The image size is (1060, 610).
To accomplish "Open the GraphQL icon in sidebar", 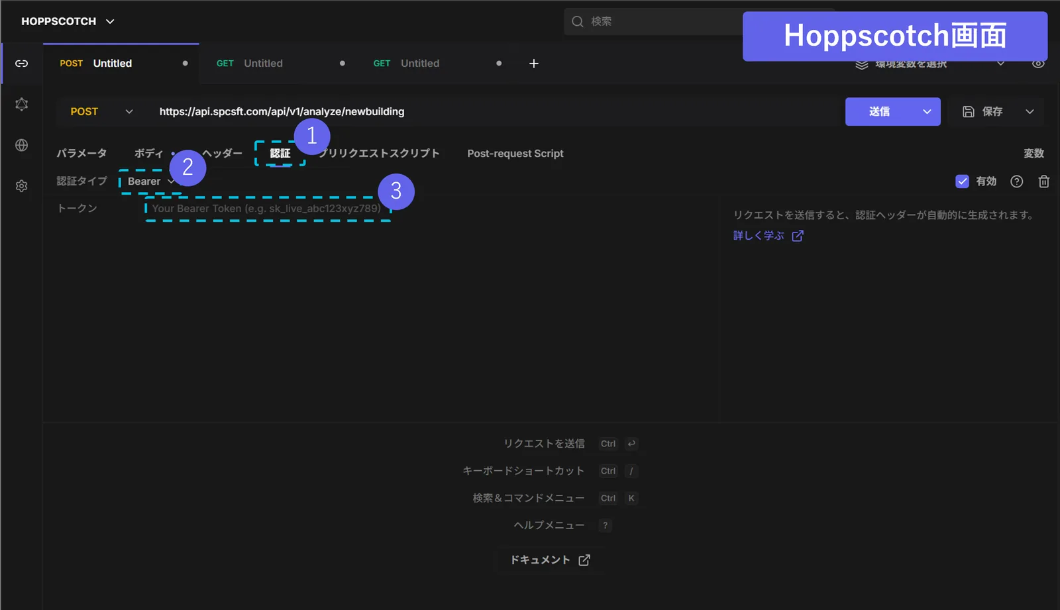I will coord(22,104).
